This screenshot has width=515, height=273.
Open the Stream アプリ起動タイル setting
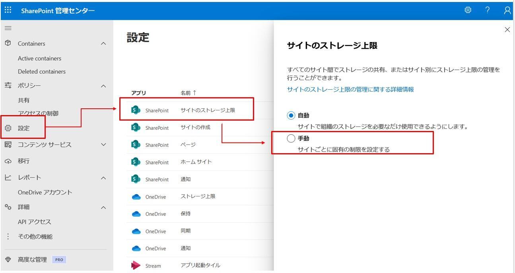(x=200, y=265)
